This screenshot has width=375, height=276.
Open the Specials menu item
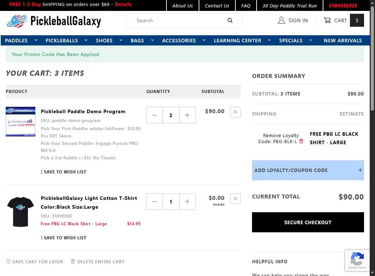[291, 41]
